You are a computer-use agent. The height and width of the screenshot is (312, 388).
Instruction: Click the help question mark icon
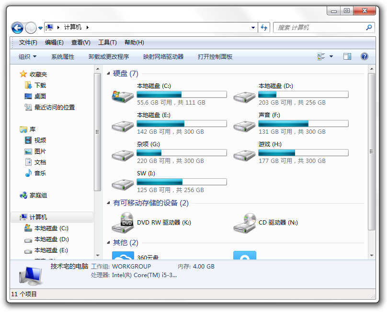click(364, 56)
